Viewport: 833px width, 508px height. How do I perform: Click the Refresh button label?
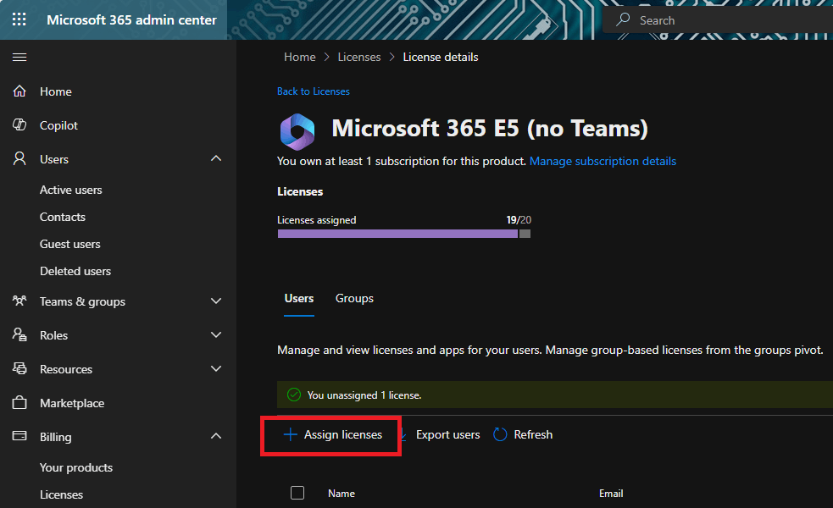[533, 434]
